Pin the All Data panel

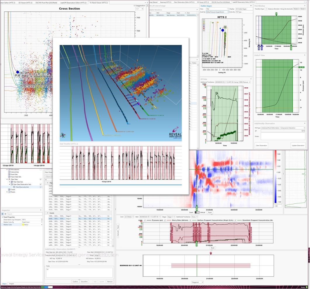[x=251, y=79]
